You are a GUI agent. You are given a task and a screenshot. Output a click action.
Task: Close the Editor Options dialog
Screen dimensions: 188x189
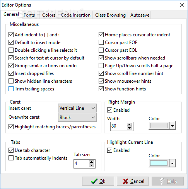coord(182,5)
